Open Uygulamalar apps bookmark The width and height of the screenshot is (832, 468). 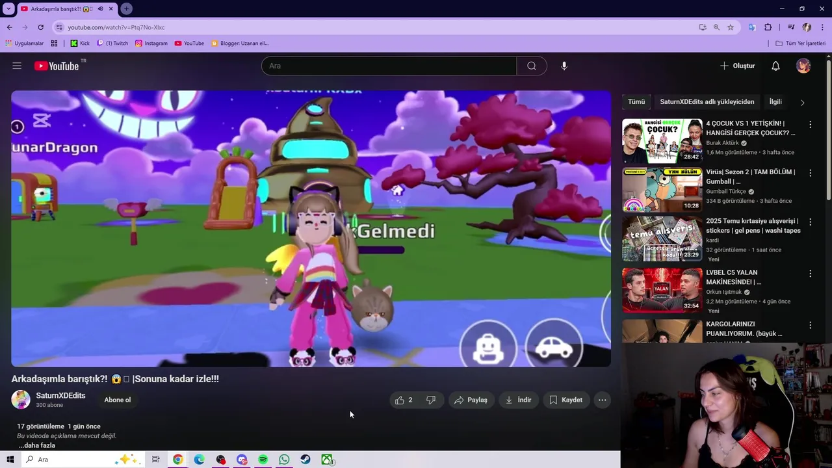[x=25, y=44]
